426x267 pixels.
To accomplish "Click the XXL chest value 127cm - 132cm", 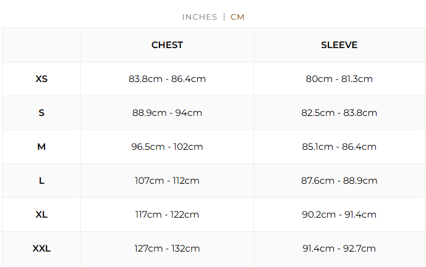I will 167,249.
